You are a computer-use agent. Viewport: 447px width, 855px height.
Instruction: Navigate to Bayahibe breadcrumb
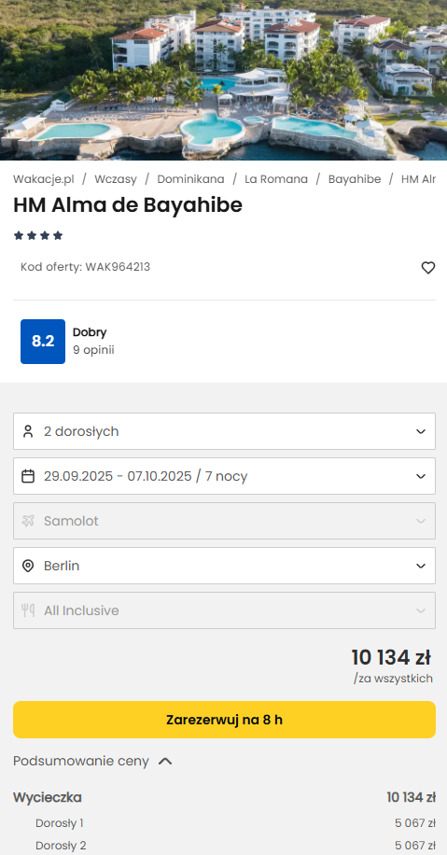pyautogui.click(x=355, y=179)
